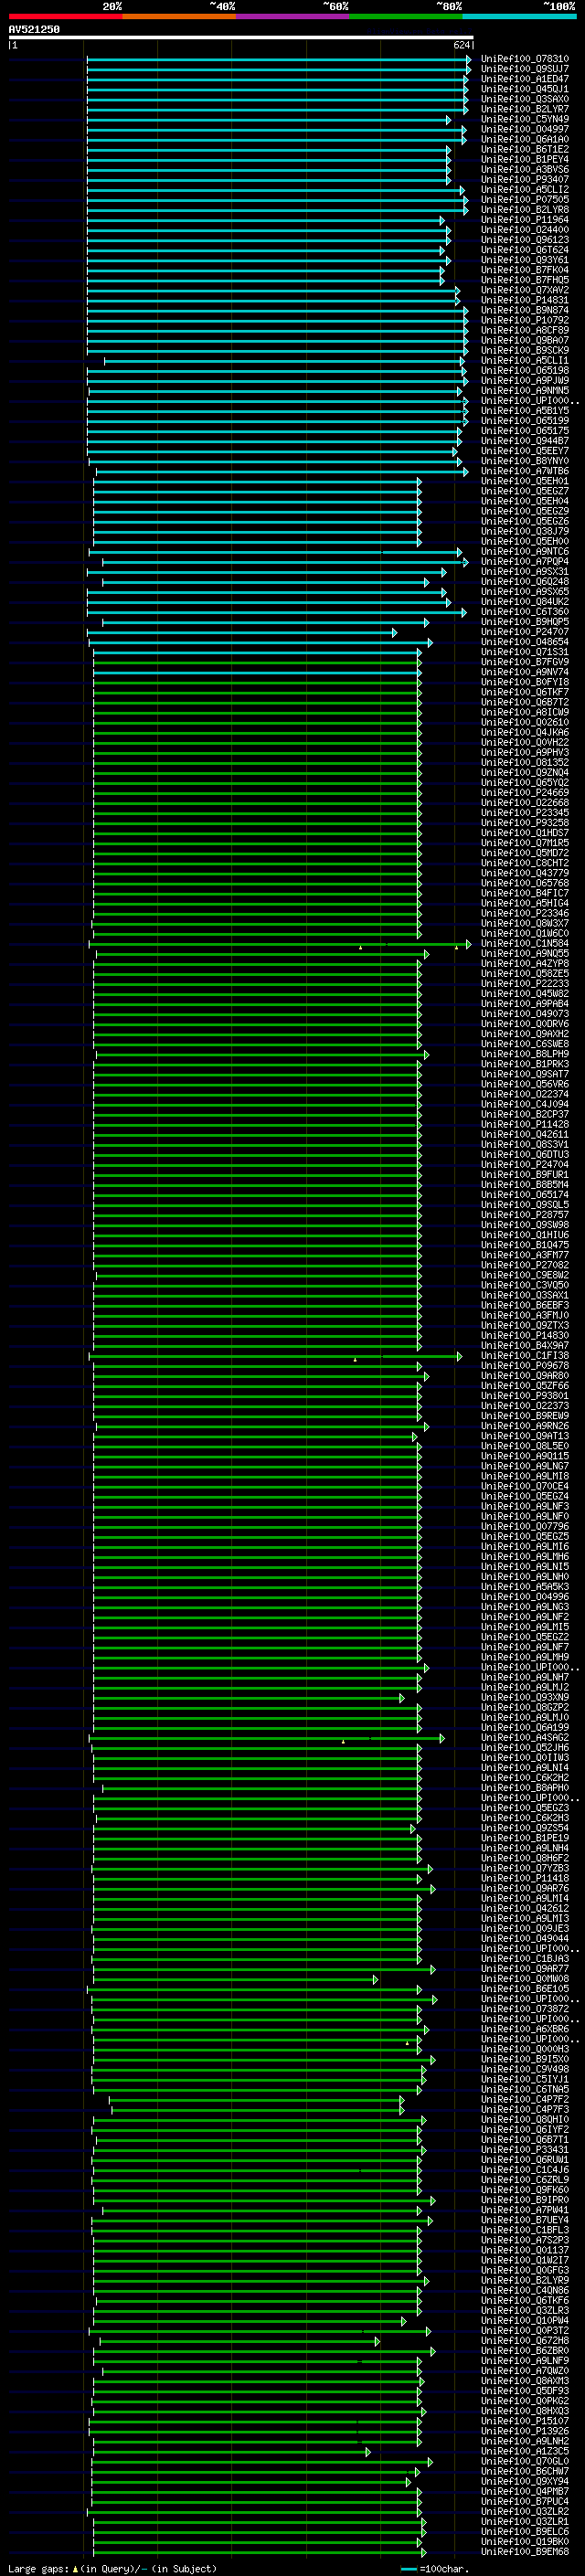Click the green ~80% legend segment
Image resolution: width=585 pixels, height=2576 pixels.
pos(406,17)
